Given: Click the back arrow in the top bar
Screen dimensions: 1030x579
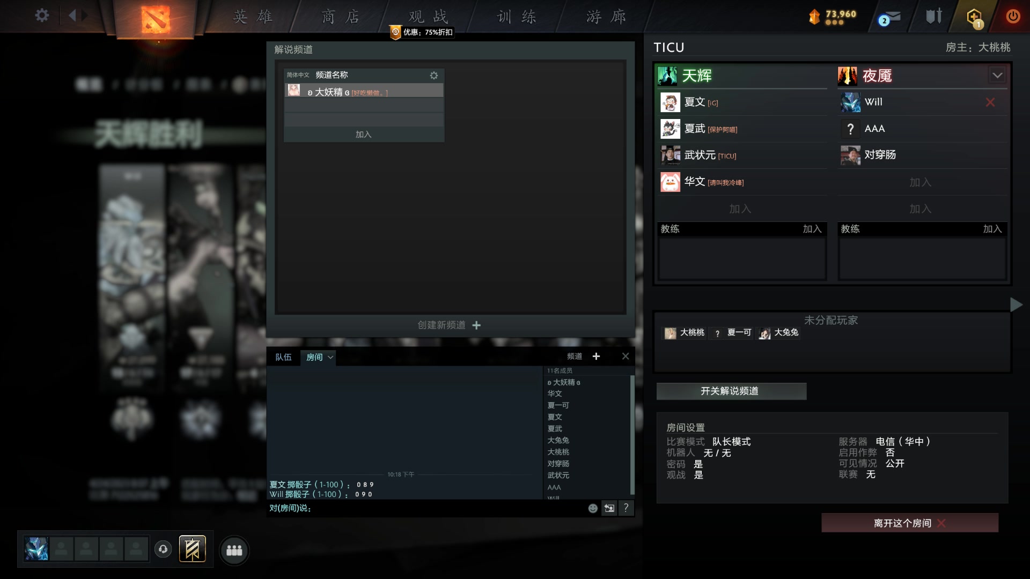Looking at the screenshot, I should 72,16.
